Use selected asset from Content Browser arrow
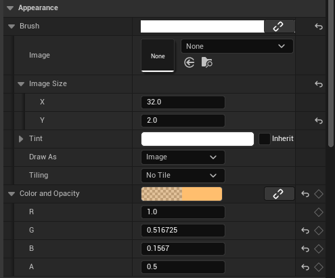Screen dimensions: 335x278 point(189,62)
